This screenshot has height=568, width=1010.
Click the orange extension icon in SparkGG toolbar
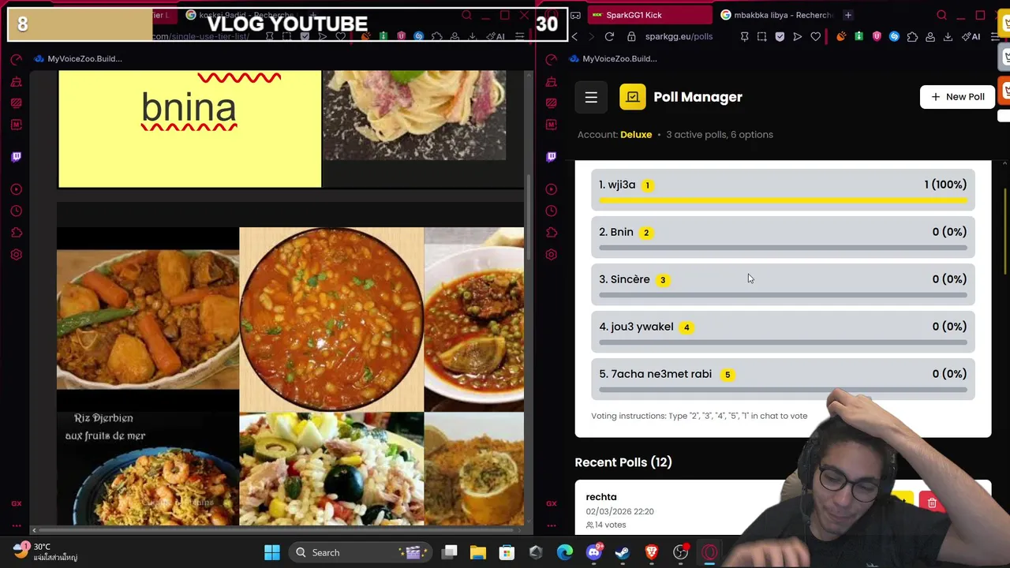tap(841, 36)
